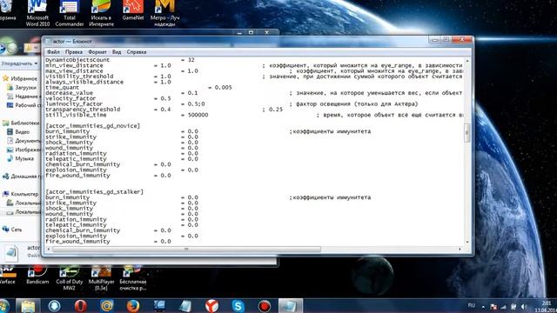The image size is (557, 313).
Task: Close the Explorer window behind Notepad
Action: 267,32
